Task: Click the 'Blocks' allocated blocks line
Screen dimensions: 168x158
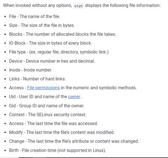Action: [62, 34]
